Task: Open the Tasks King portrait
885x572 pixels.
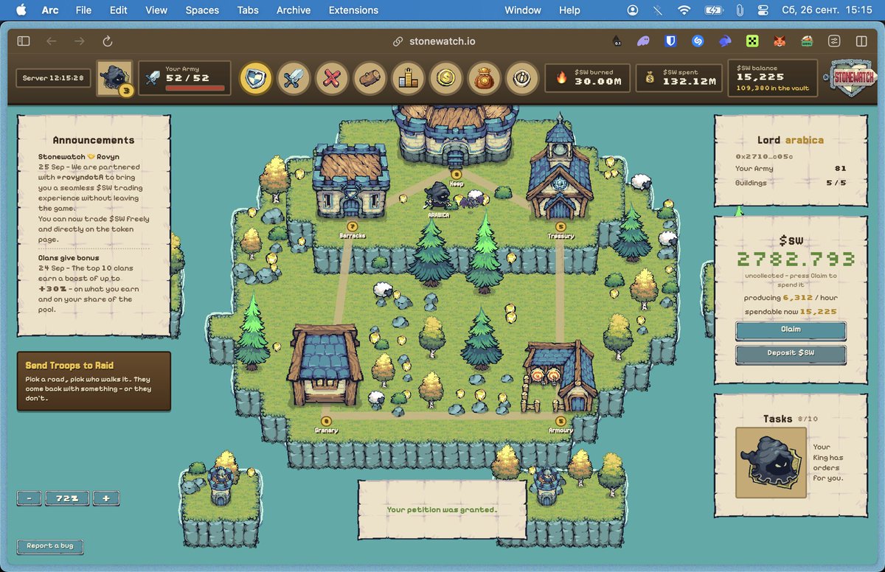Action: [x=771, y=463]
